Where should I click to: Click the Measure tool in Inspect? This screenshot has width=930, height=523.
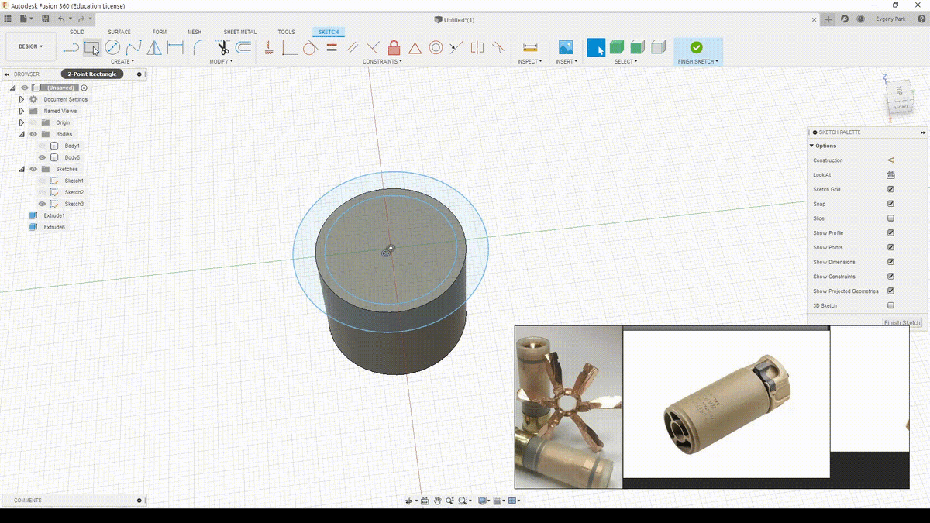pos(530,48)
